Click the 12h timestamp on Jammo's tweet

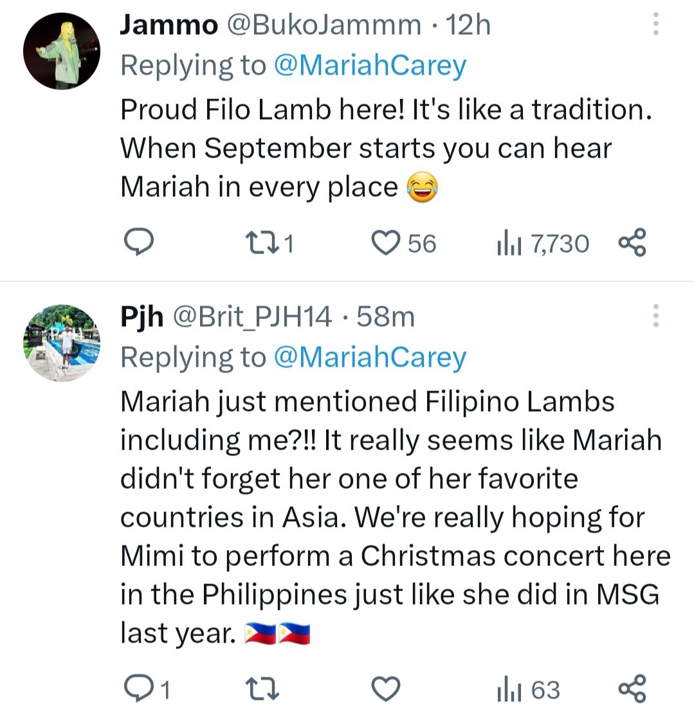tap(470, 24)
